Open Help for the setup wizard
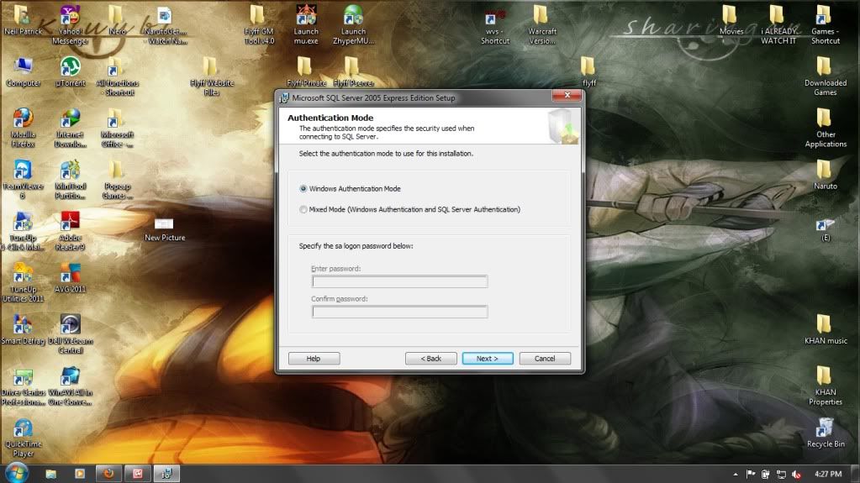Screen dimensions: 860x483 [x=314, y=359]
